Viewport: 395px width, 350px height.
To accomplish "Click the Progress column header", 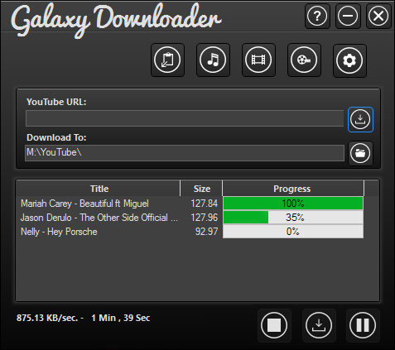I will click(x=293, y=189).
